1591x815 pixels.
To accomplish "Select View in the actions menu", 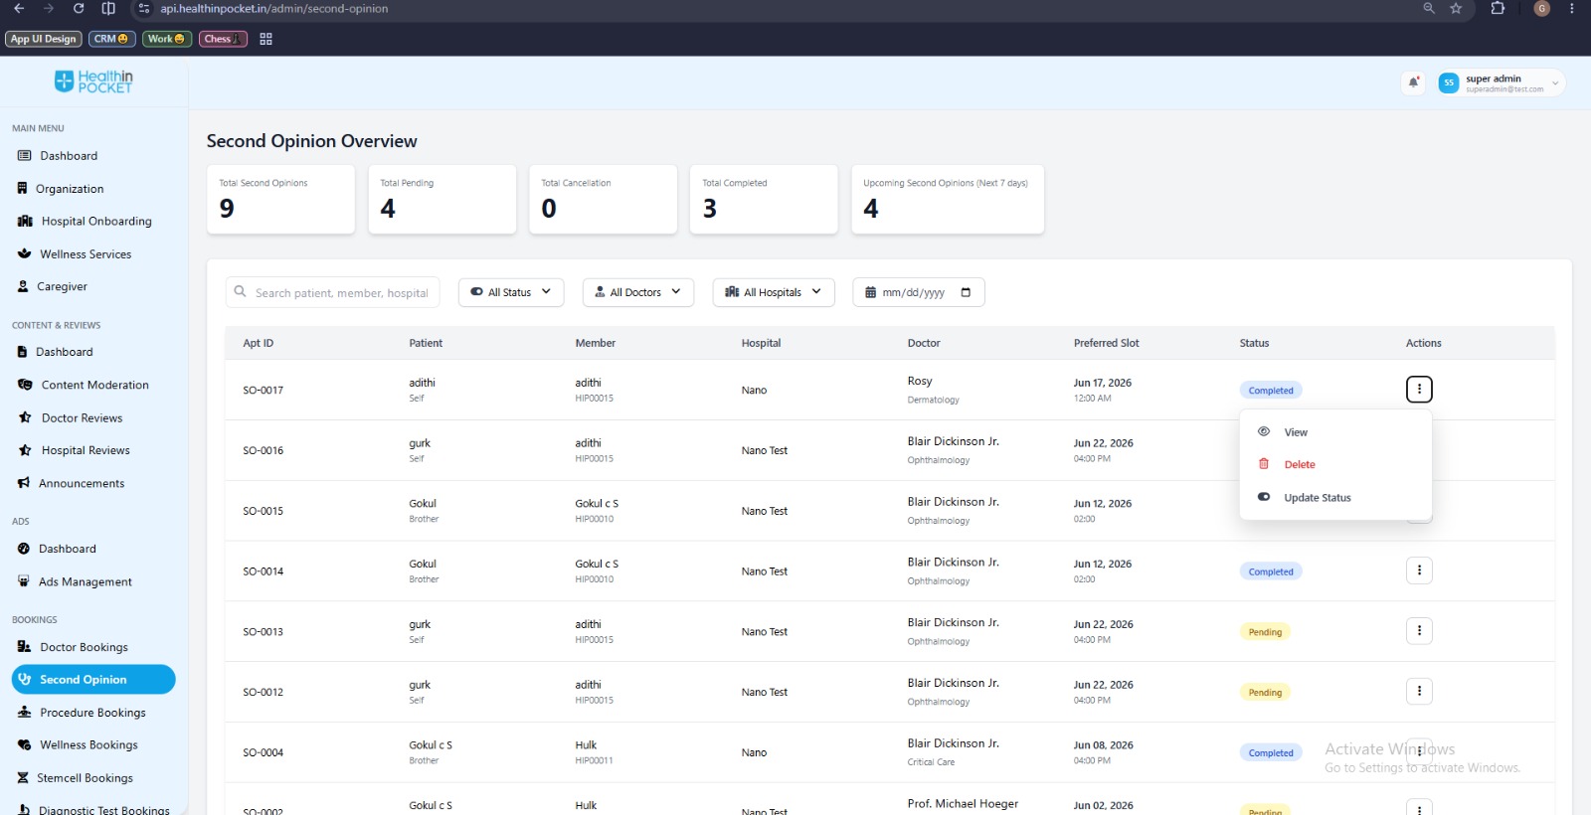I will tap(1335, 432).
